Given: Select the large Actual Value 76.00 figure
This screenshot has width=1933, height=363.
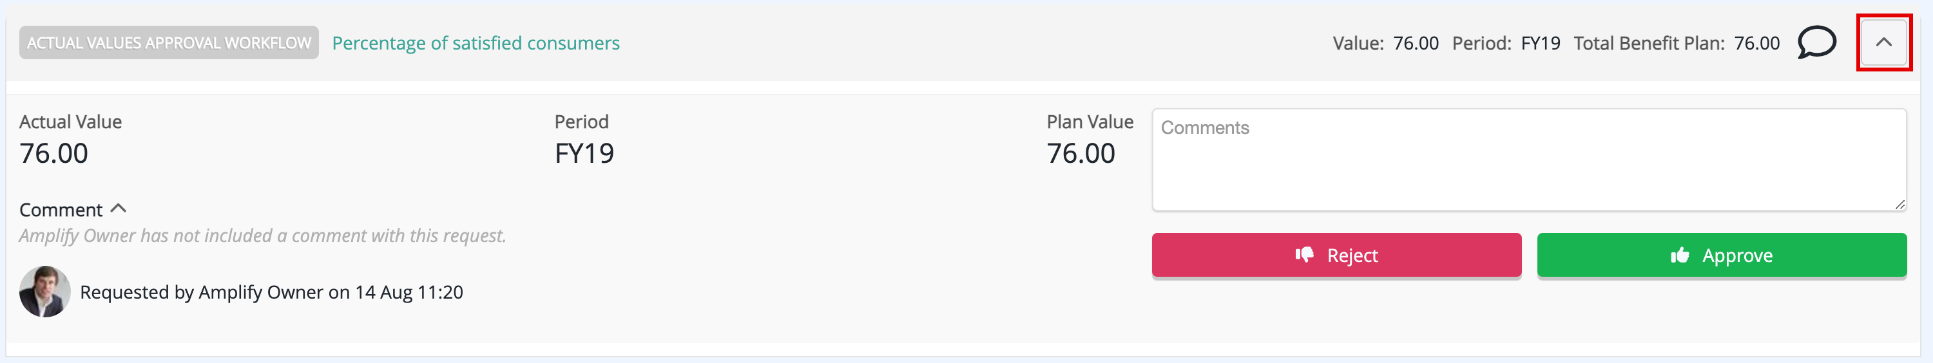Looking at the screenshot, I should [x=54, y=154].
